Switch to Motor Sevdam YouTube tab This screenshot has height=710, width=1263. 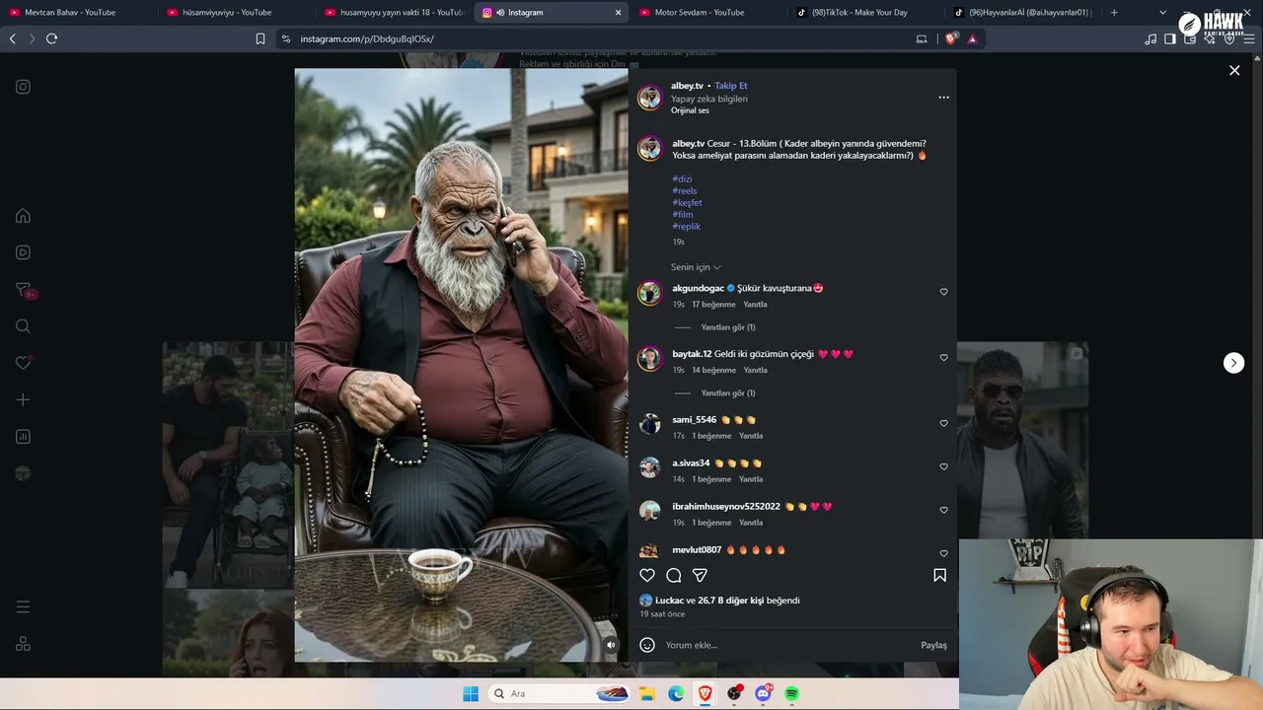[x=710, y=13]
